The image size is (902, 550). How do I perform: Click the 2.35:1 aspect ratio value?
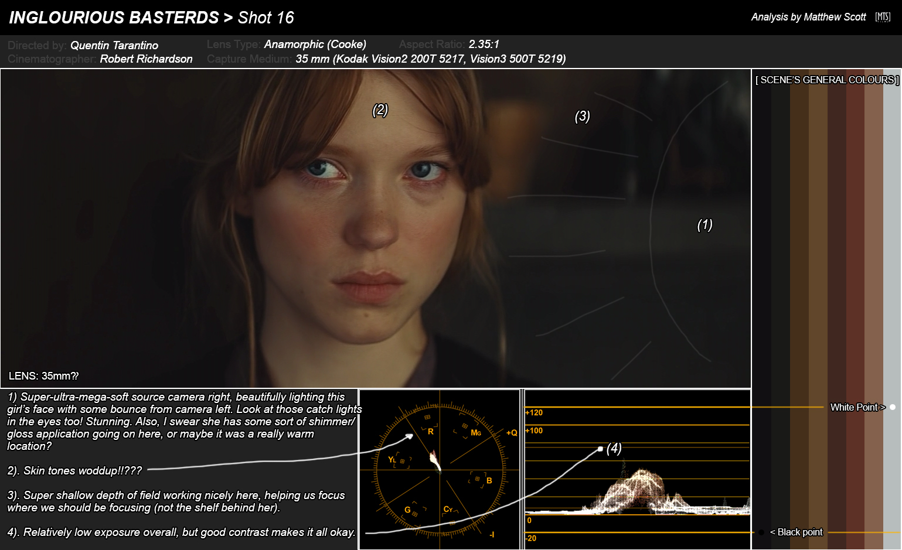click(484, 44)
